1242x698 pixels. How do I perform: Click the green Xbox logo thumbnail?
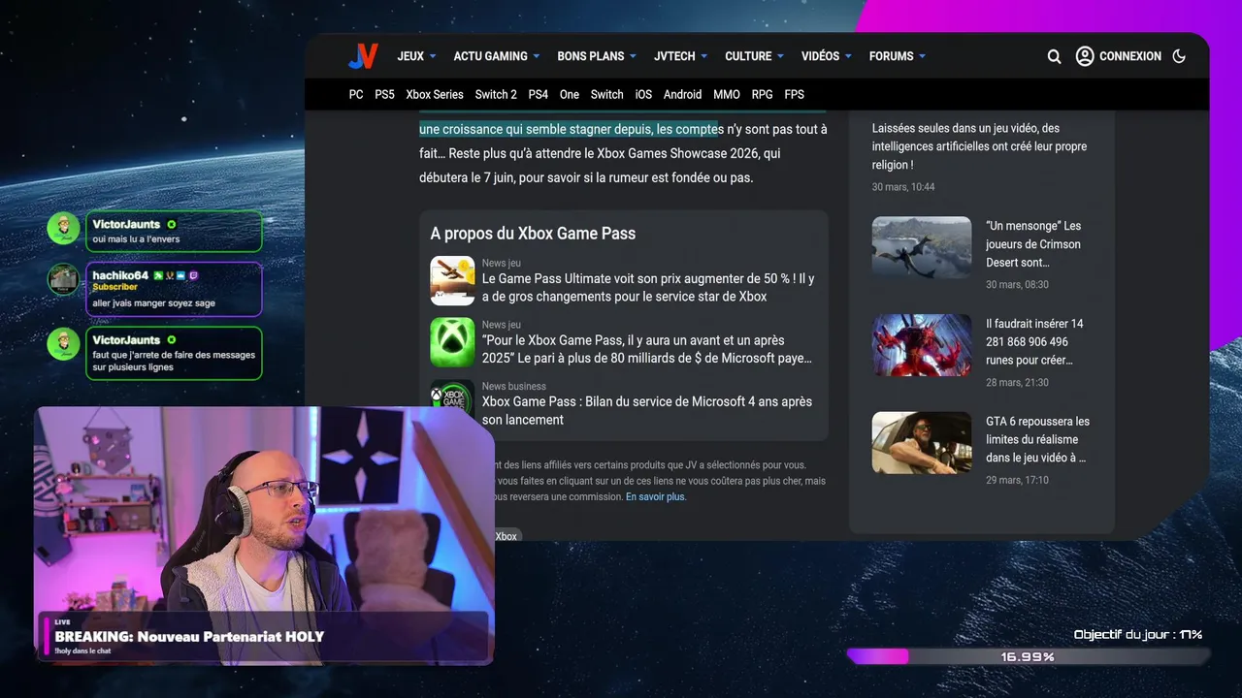click(x=452, y=342)
